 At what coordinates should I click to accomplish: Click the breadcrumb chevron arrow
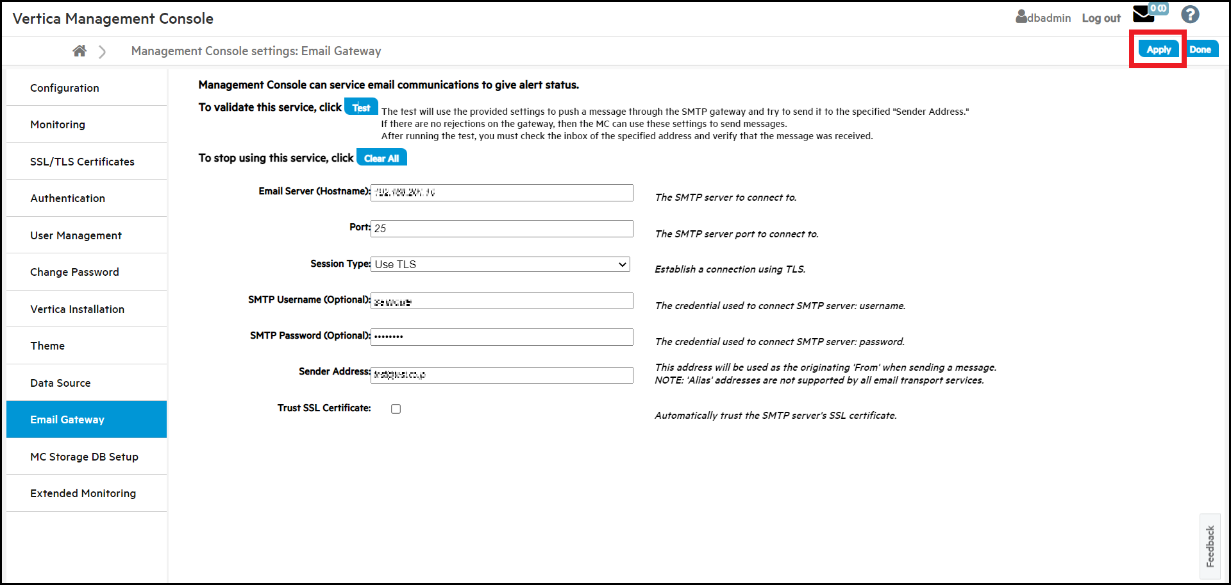103,51
